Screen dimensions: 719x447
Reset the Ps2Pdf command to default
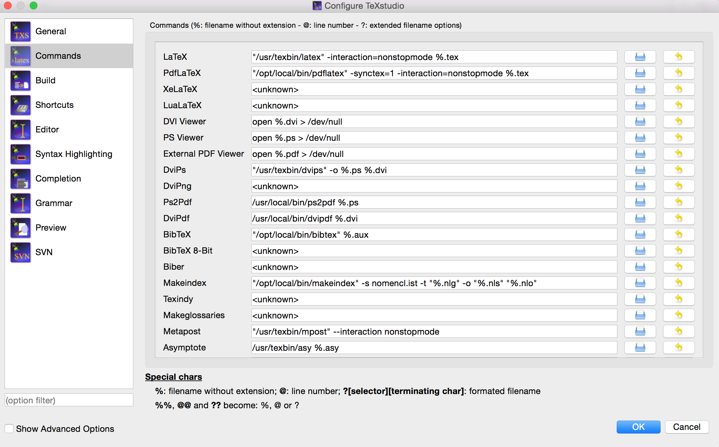click(679, 202)
